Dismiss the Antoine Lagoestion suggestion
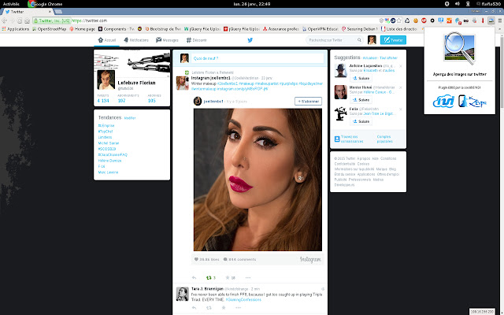 (x=401, y=66)
